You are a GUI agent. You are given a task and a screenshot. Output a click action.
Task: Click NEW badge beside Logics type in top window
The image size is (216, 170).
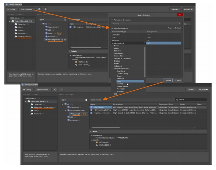(x=59, y=33)
